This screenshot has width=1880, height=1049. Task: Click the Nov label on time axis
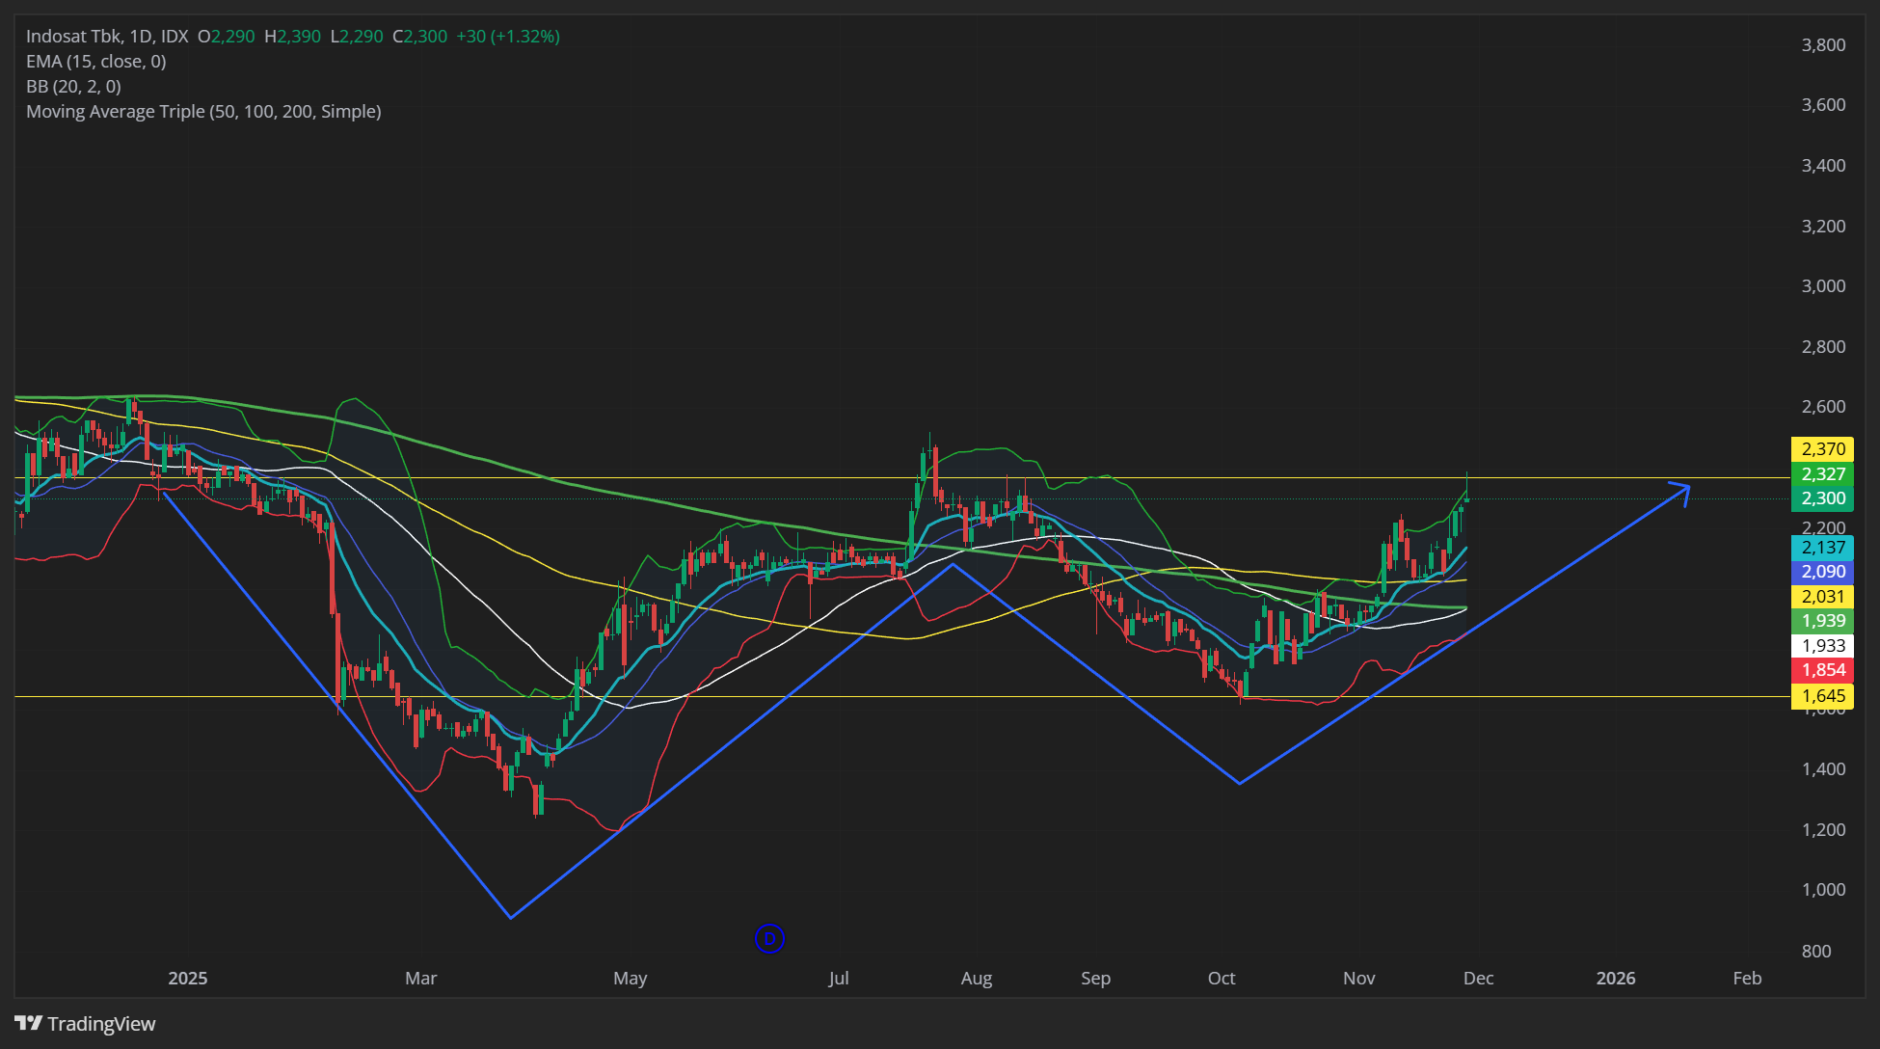tap(1358, 978)
